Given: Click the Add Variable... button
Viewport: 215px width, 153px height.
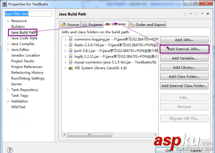Looking at the screenshot, I should pos(184,58).
